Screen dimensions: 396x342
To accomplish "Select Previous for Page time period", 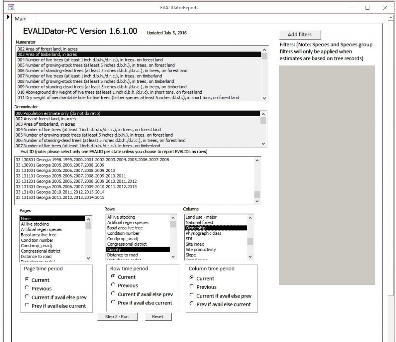I will [27, 288].
